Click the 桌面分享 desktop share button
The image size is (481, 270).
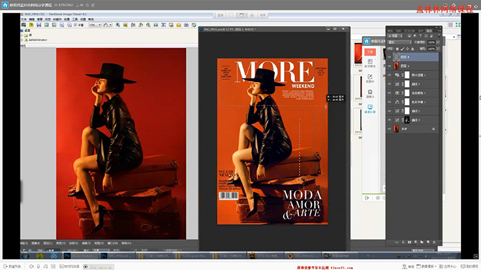[x=370, y=109]
